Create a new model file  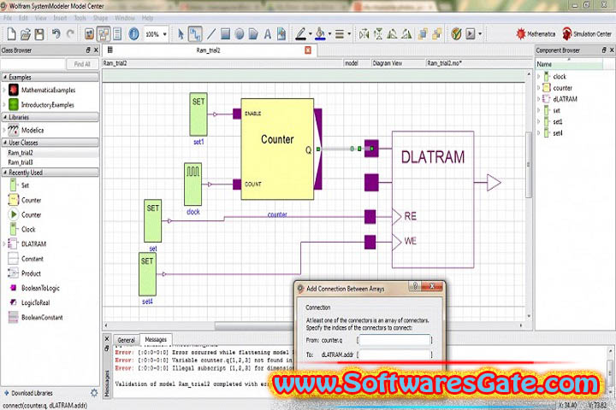point(11,34)
